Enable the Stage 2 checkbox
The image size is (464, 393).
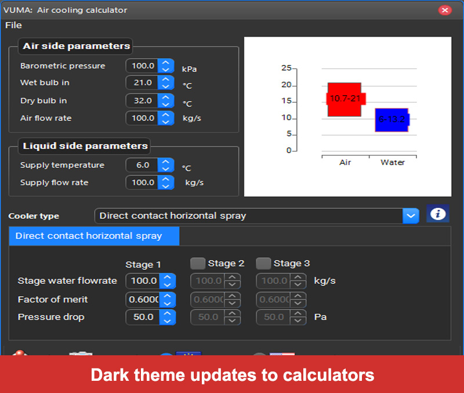[x=198, y=264]
